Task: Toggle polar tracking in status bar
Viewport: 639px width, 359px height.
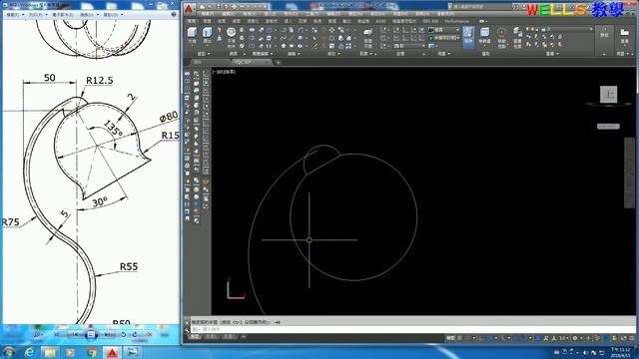Action: 490,338
